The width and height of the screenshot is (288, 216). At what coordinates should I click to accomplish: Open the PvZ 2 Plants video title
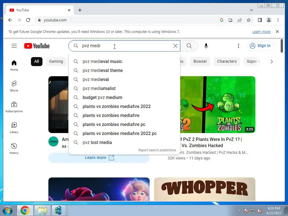point(211,142)
